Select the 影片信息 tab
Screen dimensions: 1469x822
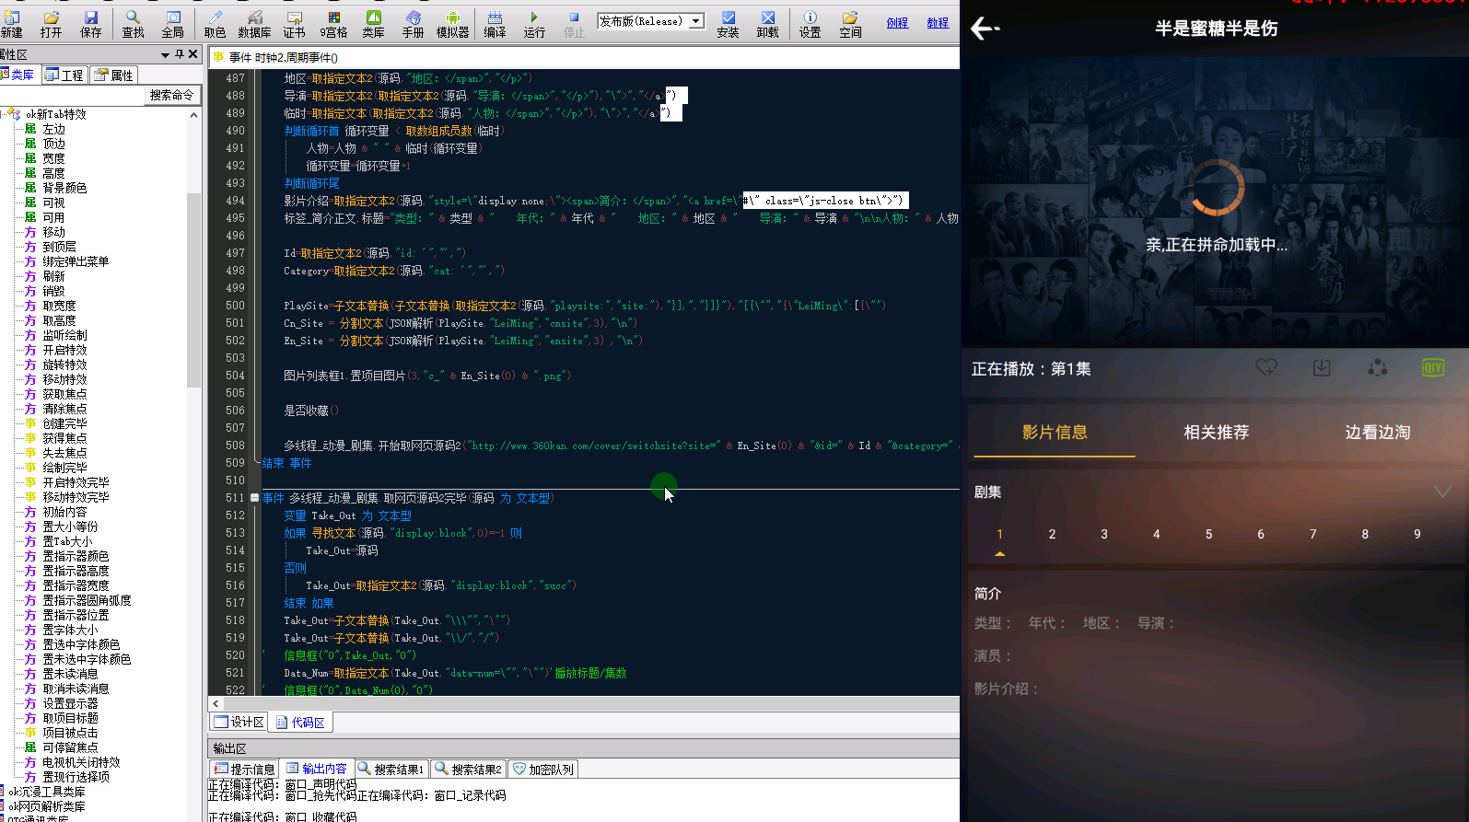point(1055,433)
